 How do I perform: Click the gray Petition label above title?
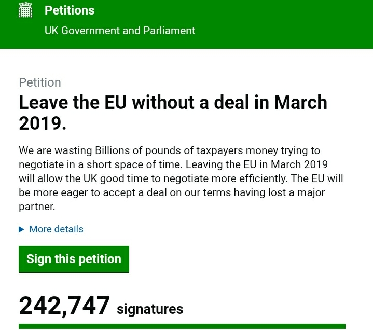(40, 82)
